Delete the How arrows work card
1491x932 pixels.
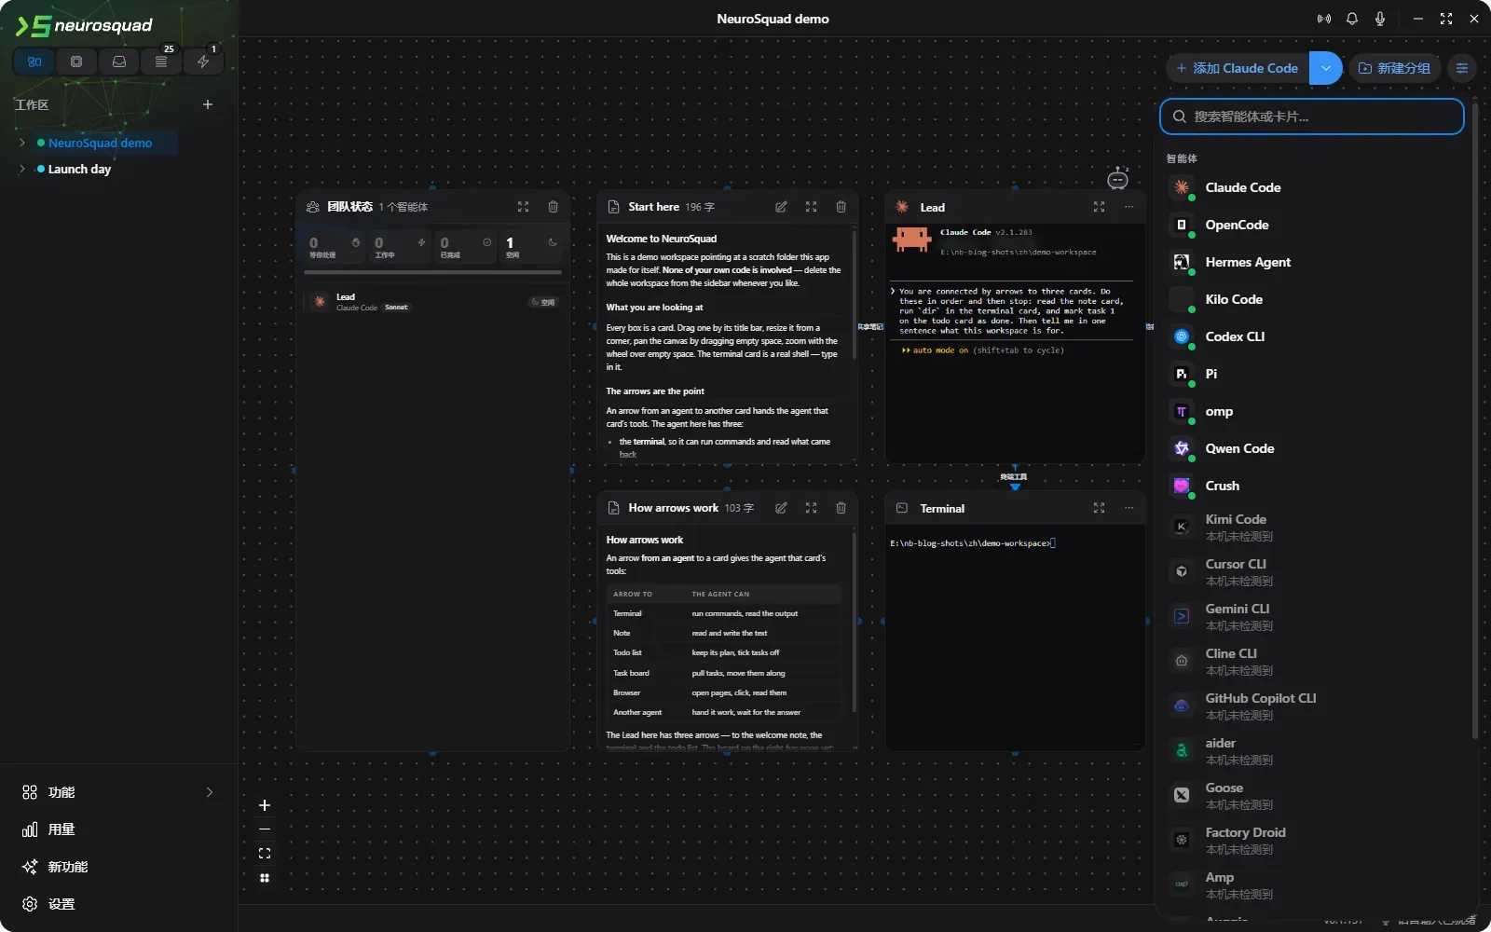(841, 508)
